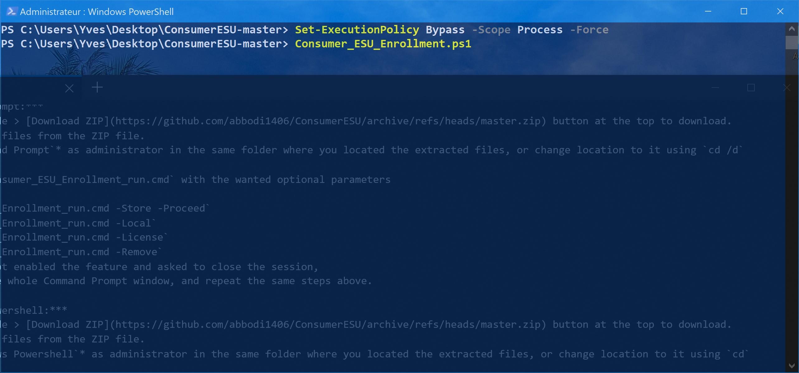Click the Process argument text

click(540, 30)
